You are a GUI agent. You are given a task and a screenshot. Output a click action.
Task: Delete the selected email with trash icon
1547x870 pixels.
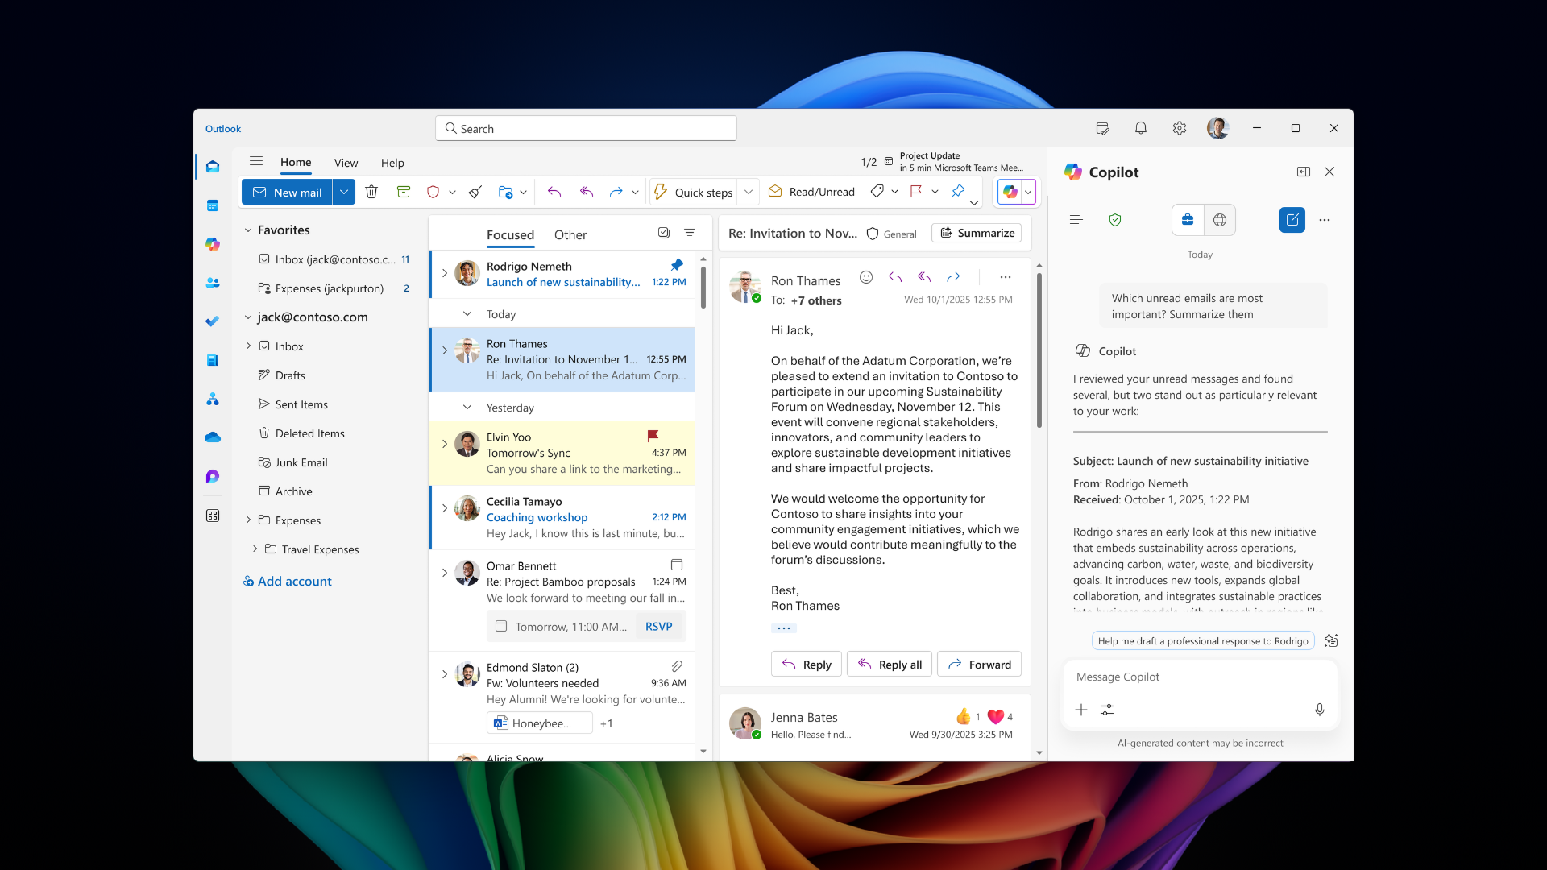pyautogui.click(x=371, y=192)
